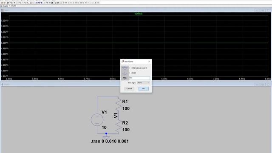Select the Draw Wire pencil tool
This screenshot has width=272, height=153.
coord(61,3)
